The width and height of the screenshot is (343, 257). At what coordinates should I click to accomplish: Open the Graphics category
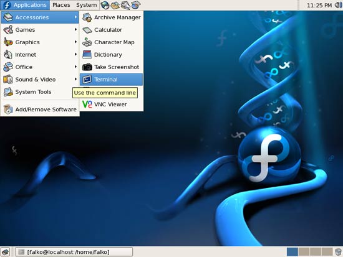point(40,42)
